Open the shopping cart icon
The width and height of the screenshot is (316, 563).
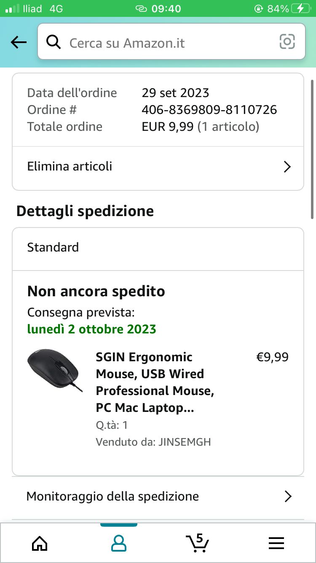197,543
